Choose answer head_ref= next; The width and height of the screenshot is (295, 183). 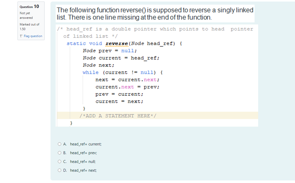pyautogui.click(x=83, y=170)
